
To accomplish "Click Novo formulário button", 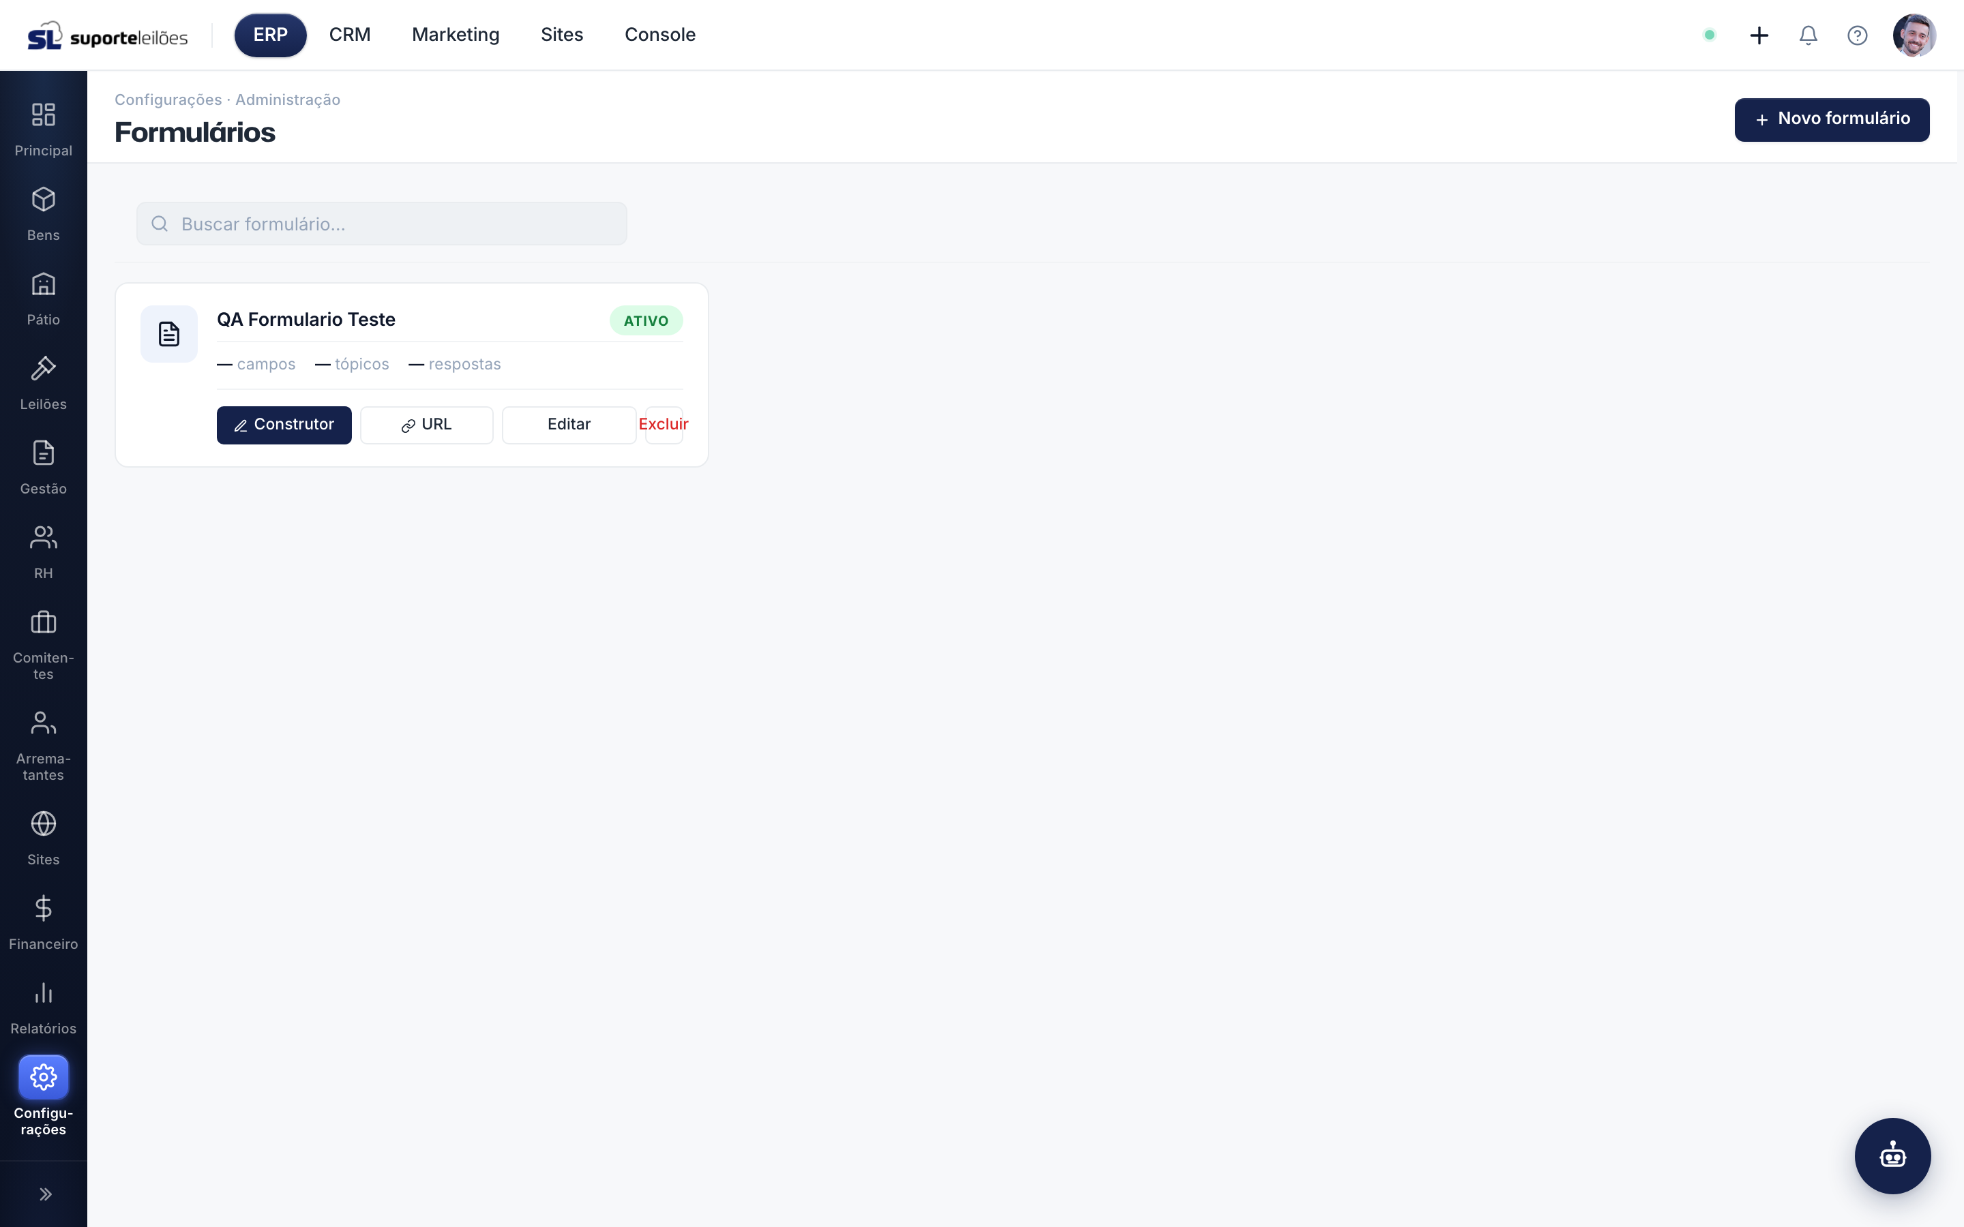I will (1832, 119).
